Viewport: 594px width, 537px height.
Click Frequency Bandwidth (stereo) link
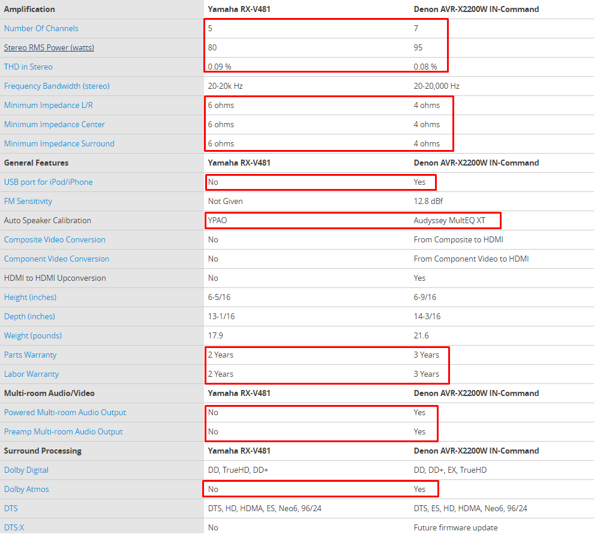click(57, 86)
